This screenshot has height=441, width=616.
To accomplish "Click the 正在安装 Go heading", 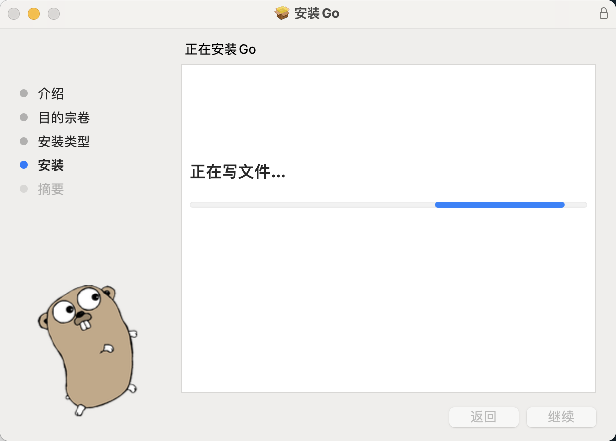I will 221,49.
